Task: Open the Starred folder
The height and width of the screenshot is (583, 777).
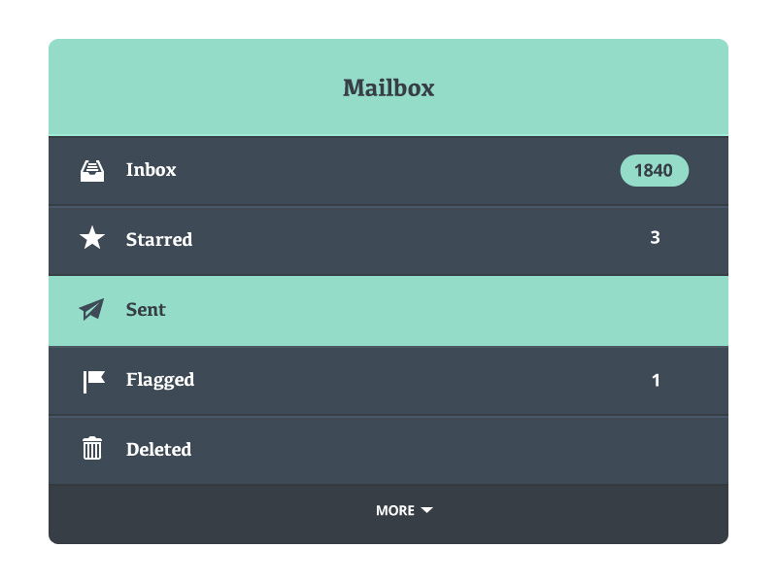Action: (388, 239)
